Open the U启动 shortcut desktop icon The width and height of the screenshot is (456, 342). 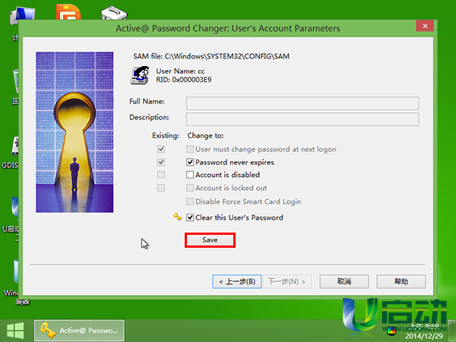coord(15,207)
